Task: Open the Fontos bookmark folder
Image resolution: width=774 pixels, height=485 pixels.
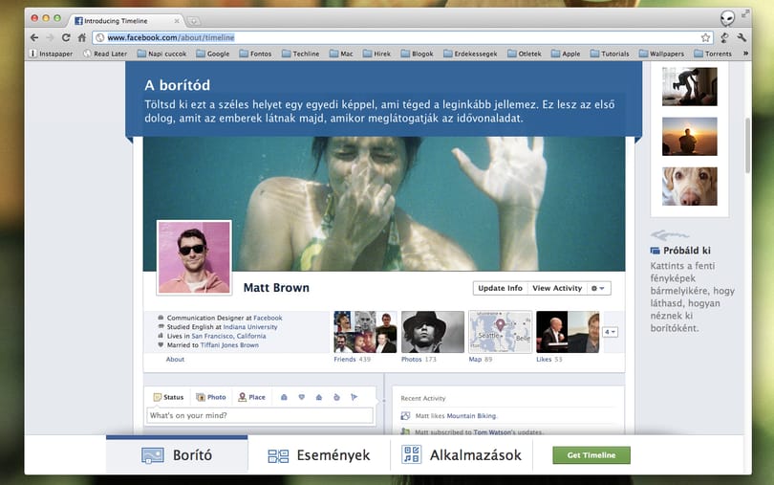Action: [255, 54]
